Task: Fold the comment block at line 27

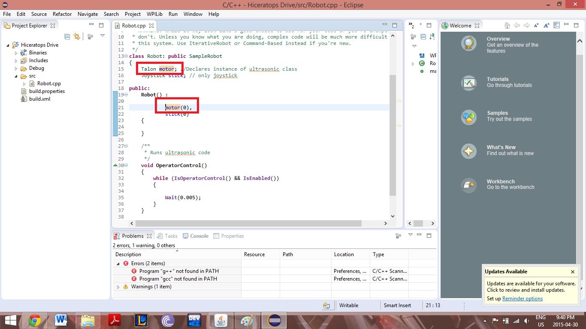Action: click(x=126, y=146)
